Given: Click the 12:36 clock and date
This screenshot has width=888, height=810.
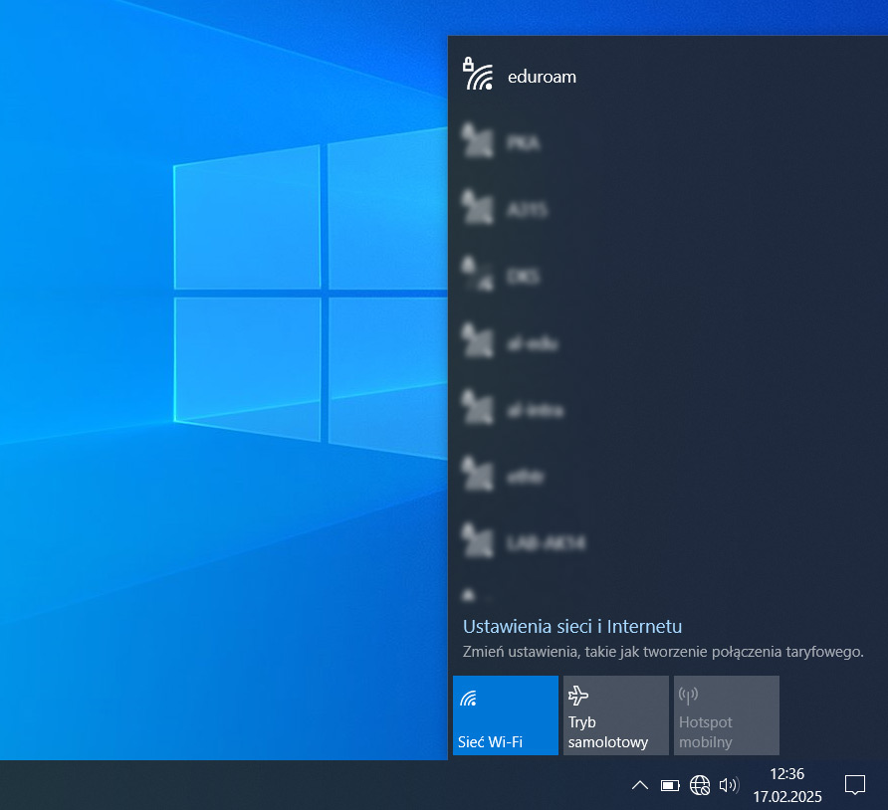Looking at the screenshot, I should pos(786,784).
